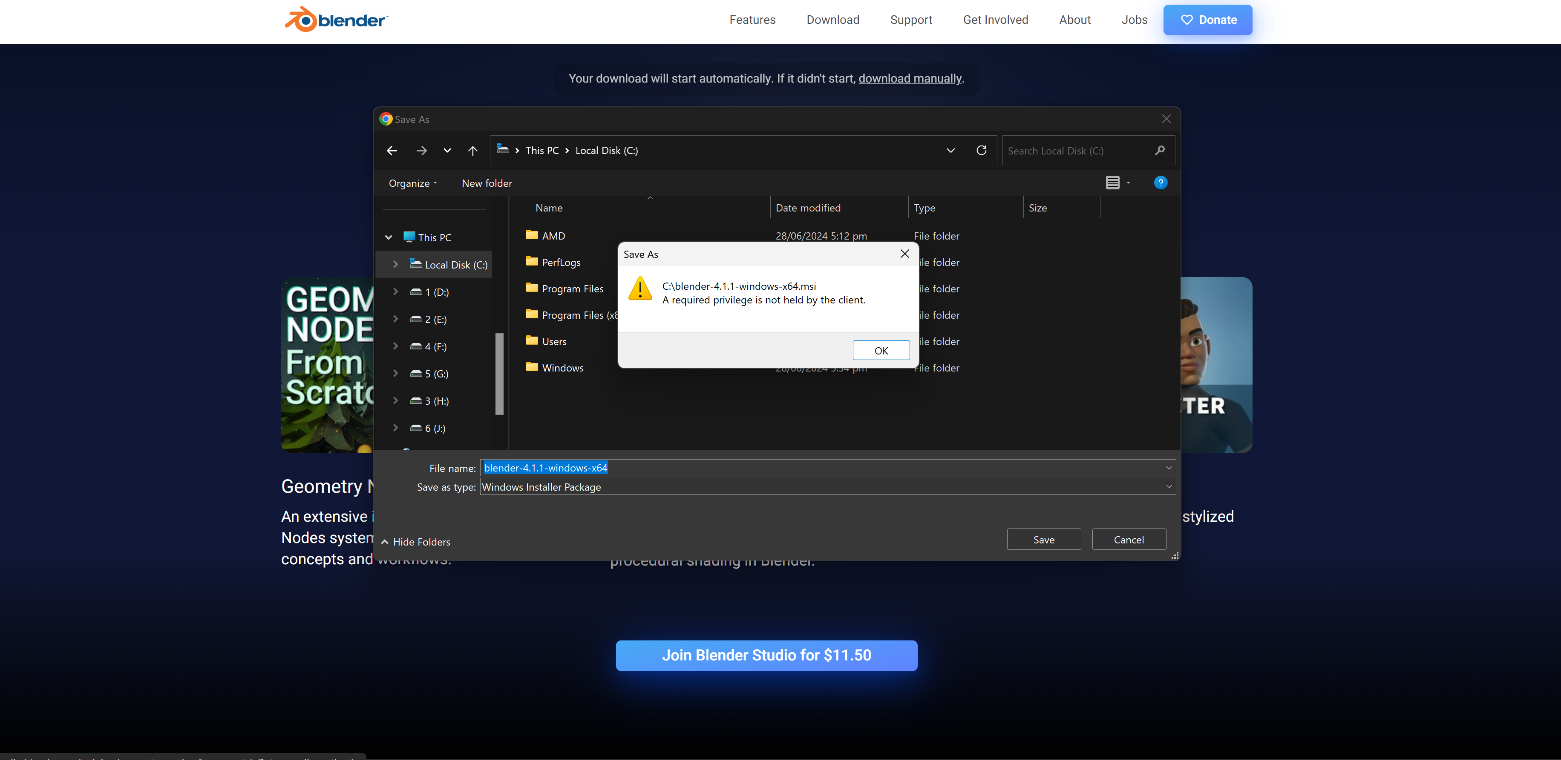Open the Get Involved menu item
Viewport: 1561px width, 760px height.
pyautogui.click(x=996, y=20)
